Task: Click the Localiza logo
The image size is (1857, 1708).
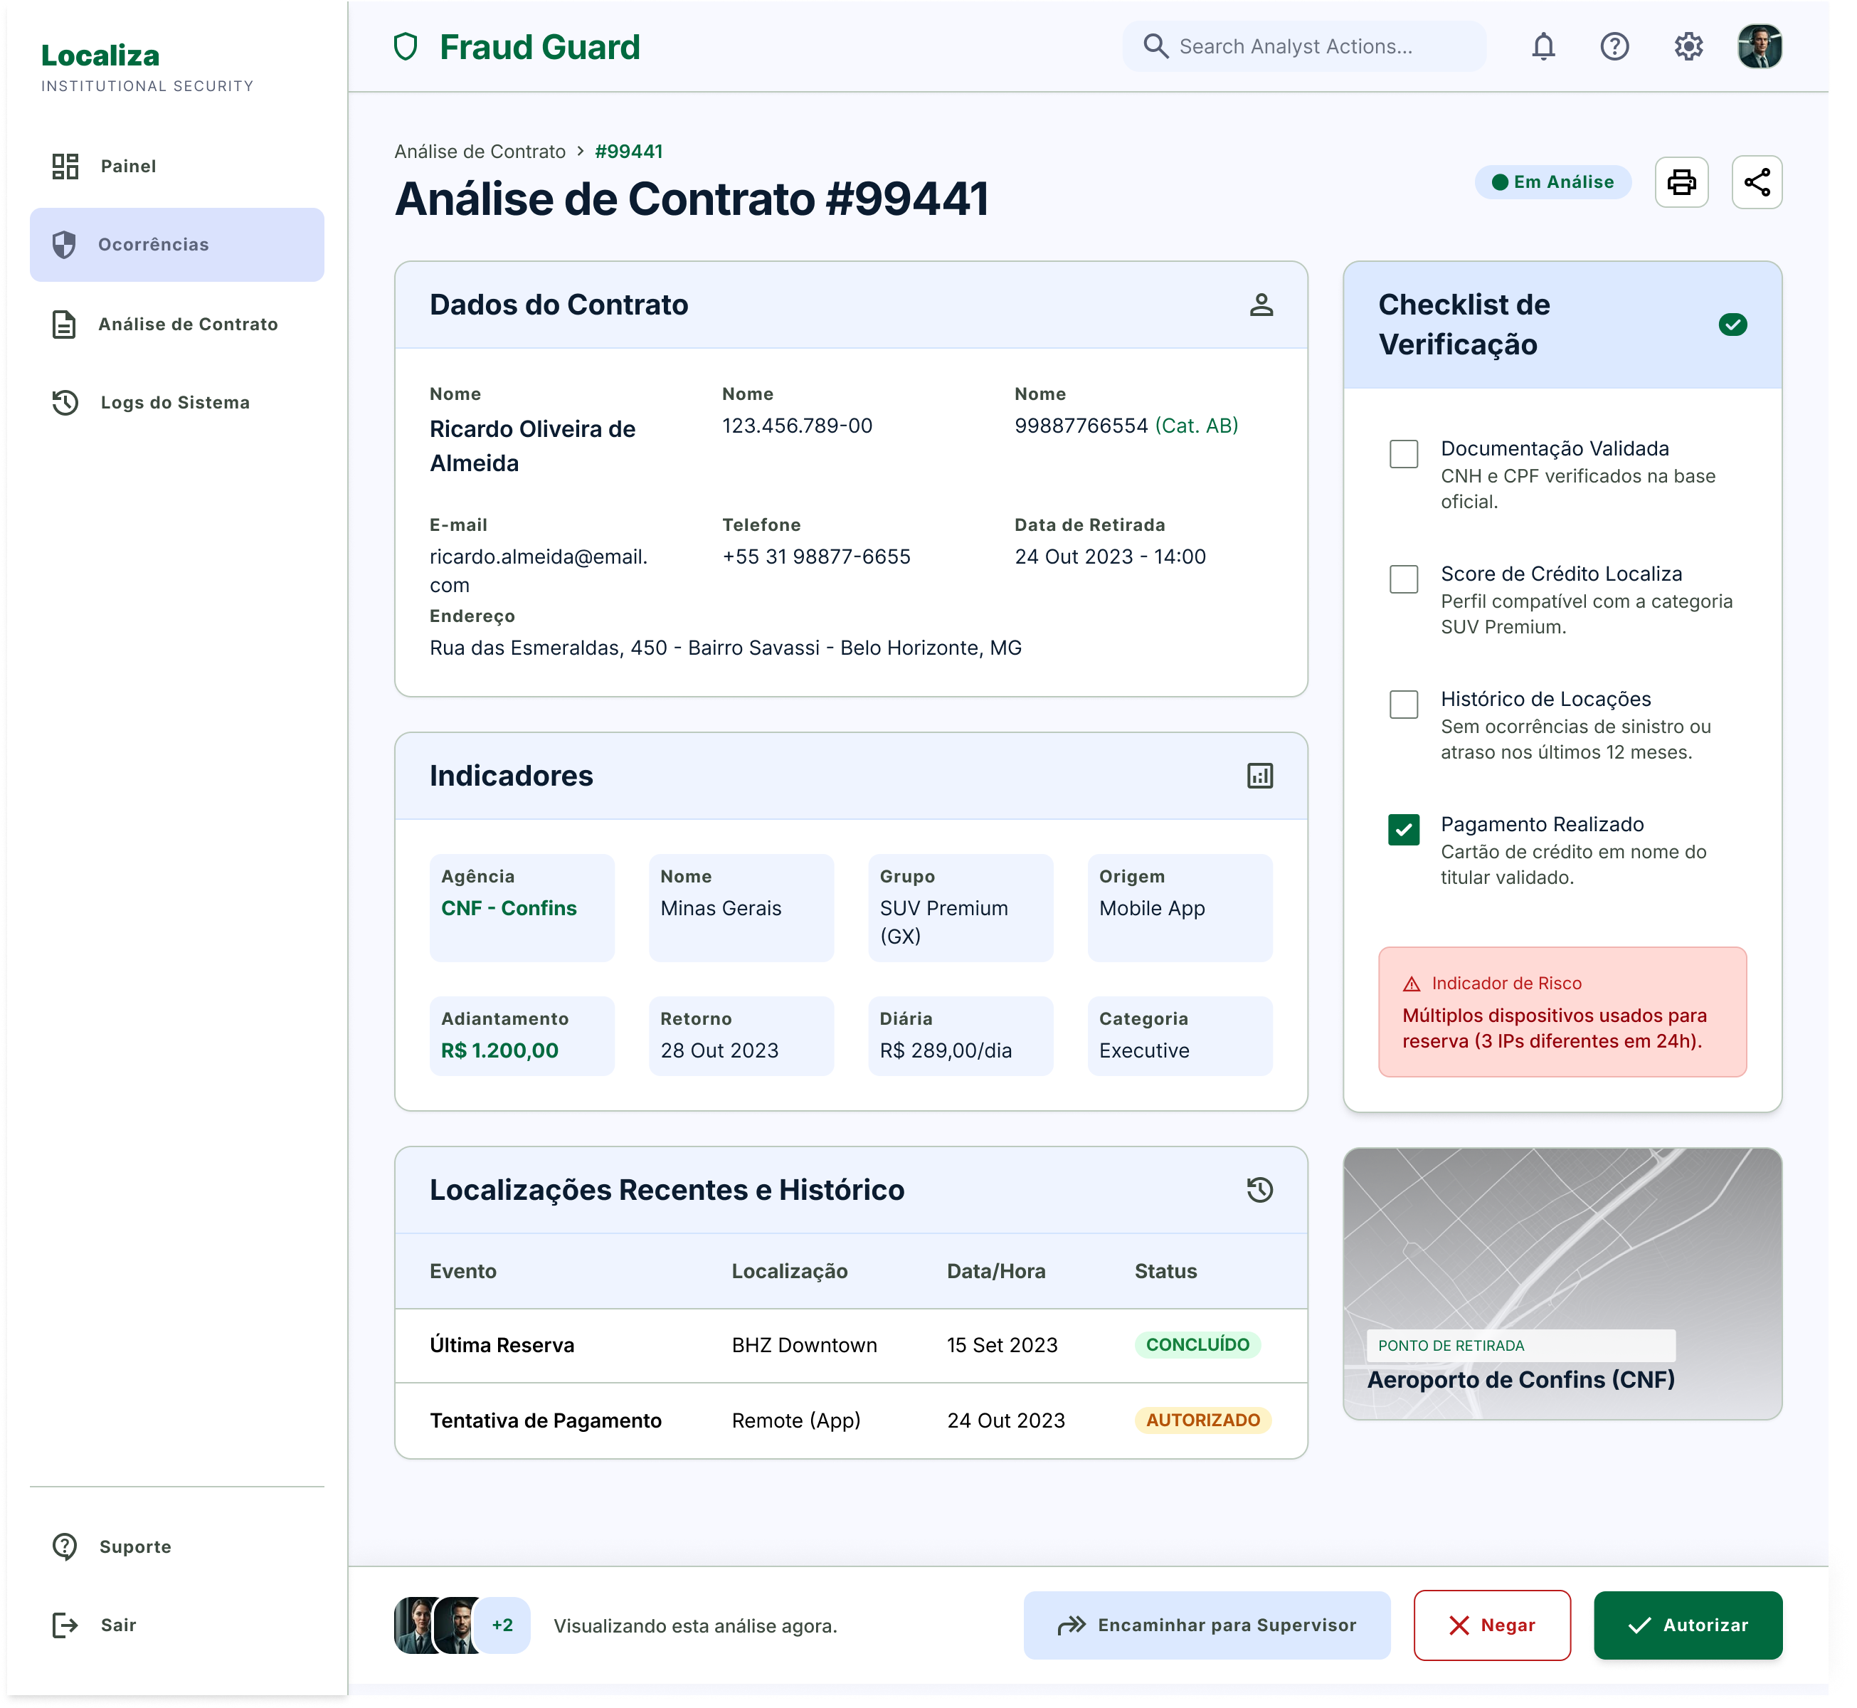Action: pyautogui.click(x=100, y=56)
